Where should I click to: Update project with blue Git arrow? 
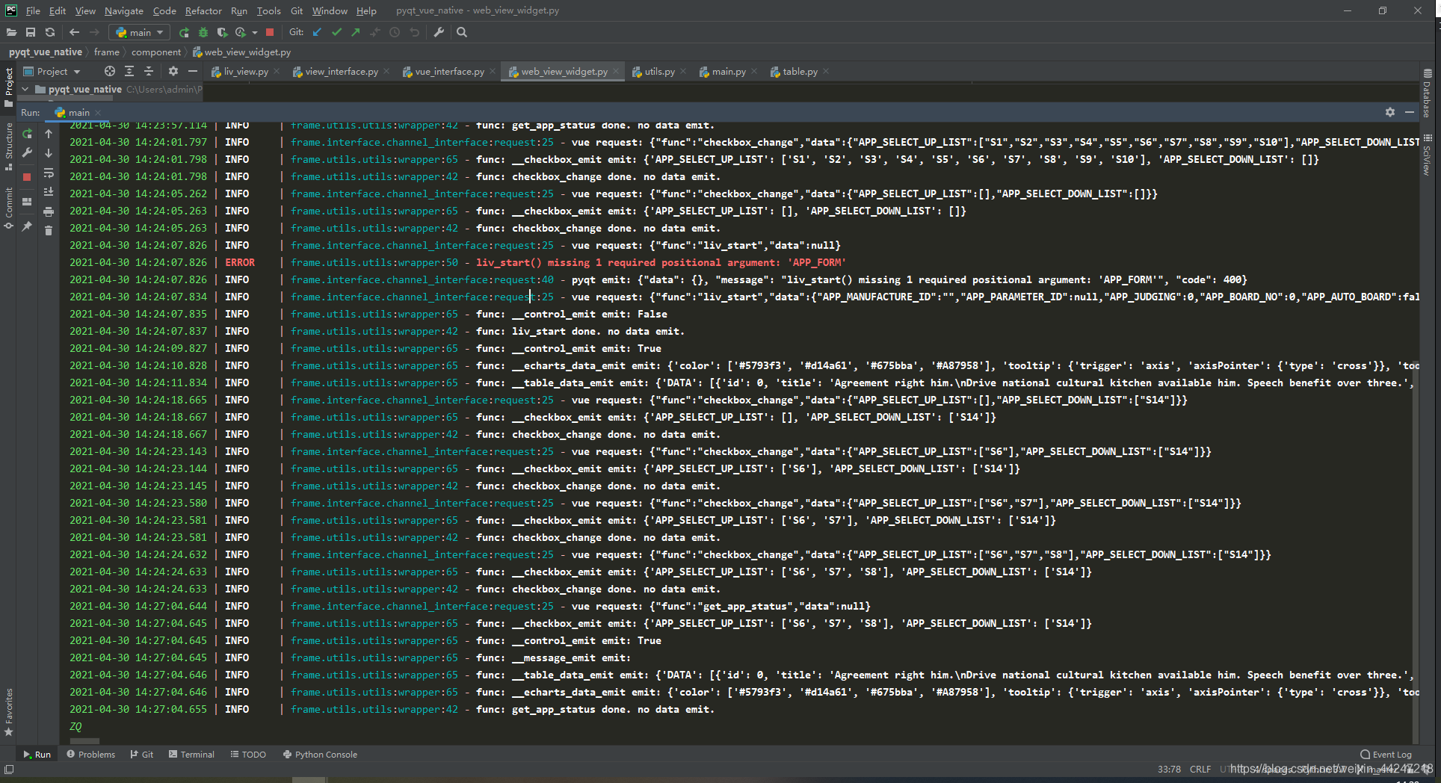click(317, 32)
